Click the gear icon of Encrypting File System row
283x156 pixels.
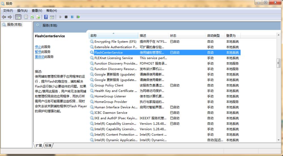pyautogui.click(x=92, y=42)
